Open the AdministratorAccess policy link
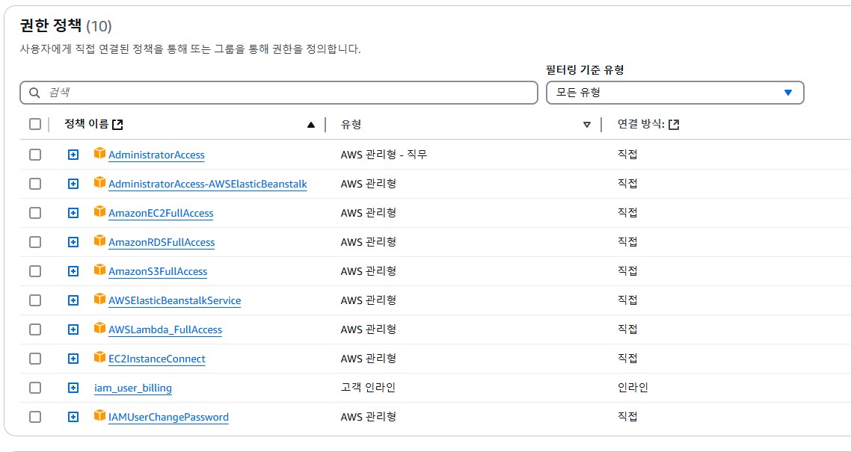 tap(156, 155)
